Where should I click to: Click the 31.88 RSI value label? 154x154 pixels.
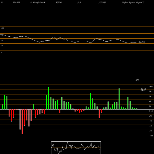[x=142, y=42]
